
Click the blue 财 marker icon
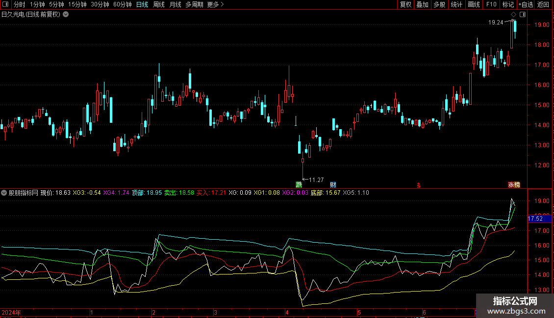coord(333,185)
